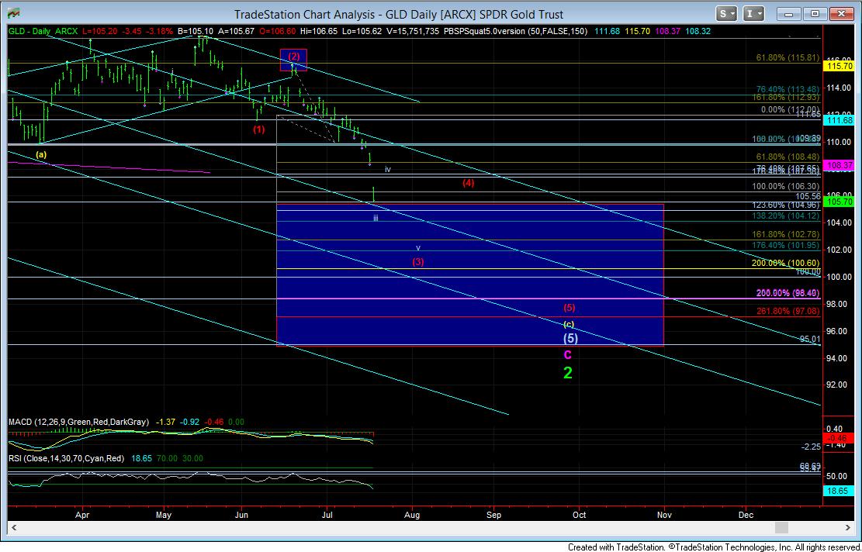This screenshot has width=862, height=552.
Task: Click the "161.80% (112.93)" Fibonacci label
Action: point(786,98)
